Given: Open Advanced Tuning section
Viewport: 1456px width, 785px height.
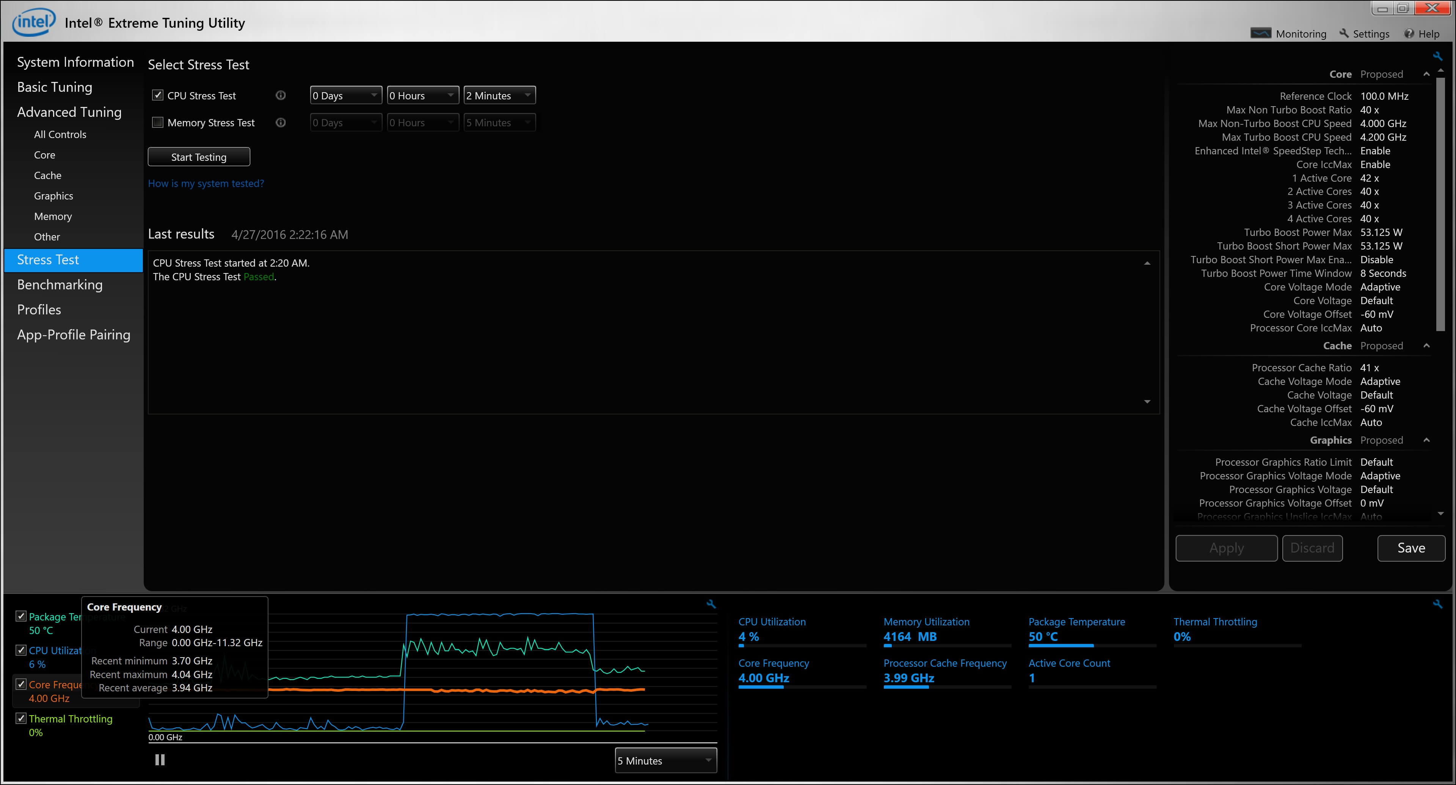Looking at the screenshot, I should coord(69,112).
